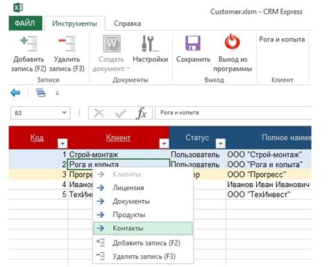This screenshot has height=267, width=329.
Task: Open the ФАЙЛ tab
Action: click(x=25, y=23)
